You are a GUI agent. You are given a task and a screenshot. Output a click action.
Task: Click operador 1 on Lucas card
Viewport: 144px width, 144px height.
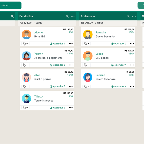pyautogui.click(x=119, y=65)
